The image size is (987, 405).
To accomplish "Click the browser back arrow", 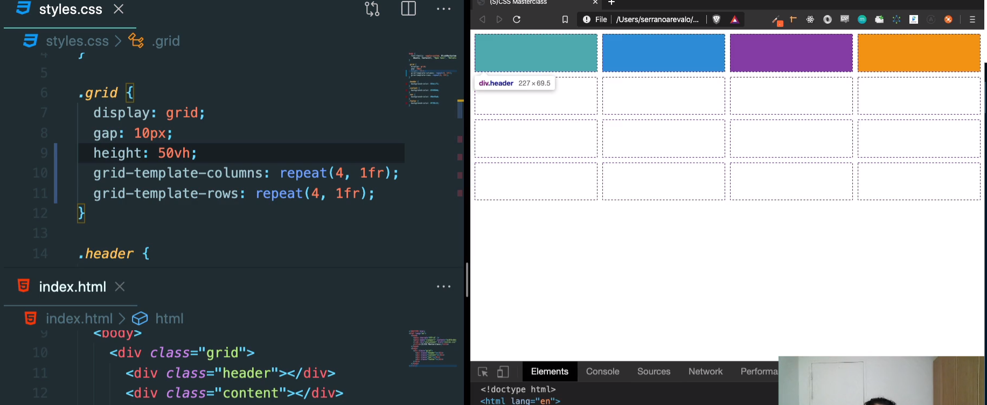I will click(x=482, y=19).
